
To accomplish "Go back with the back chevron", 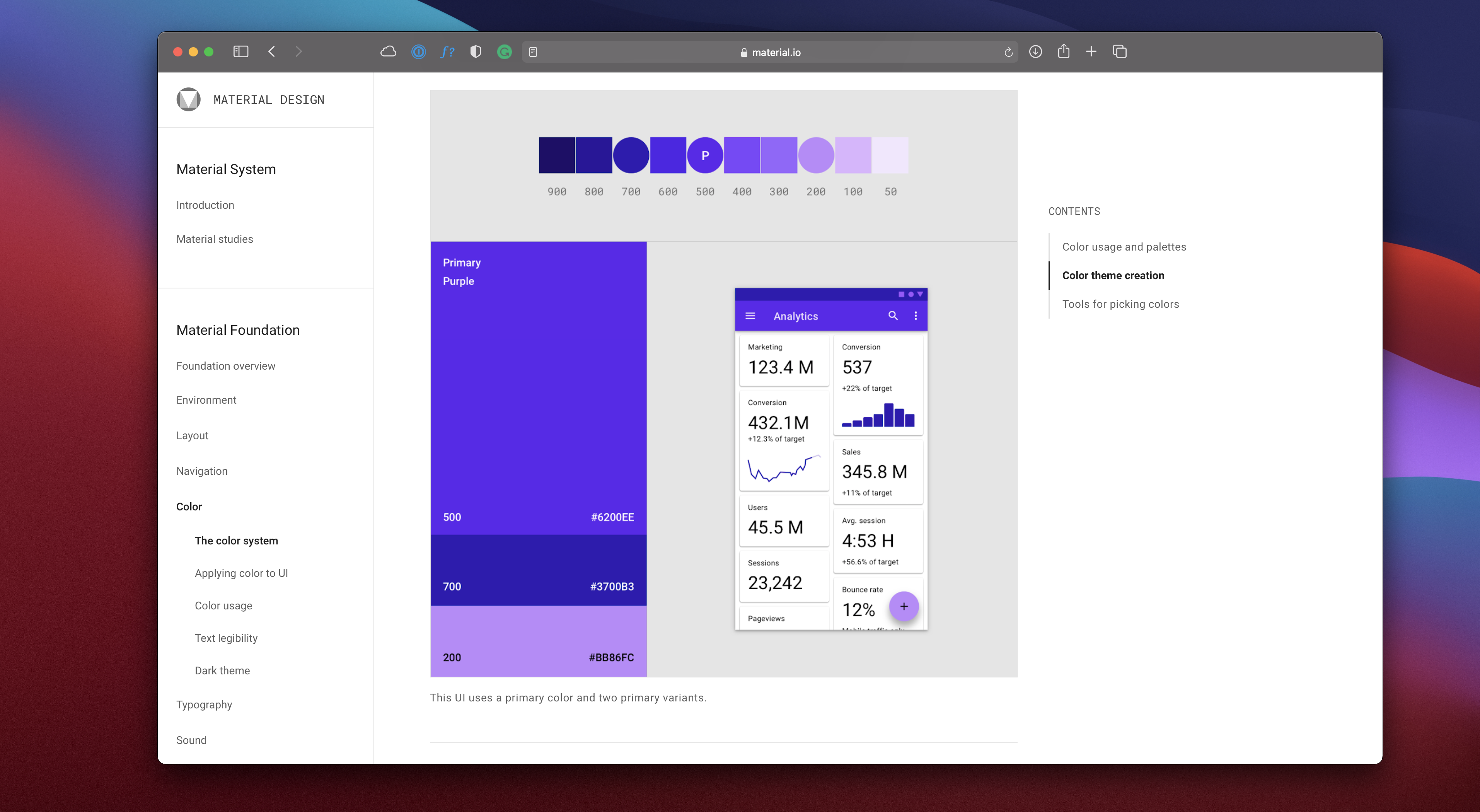I will [x=272, y=52].
